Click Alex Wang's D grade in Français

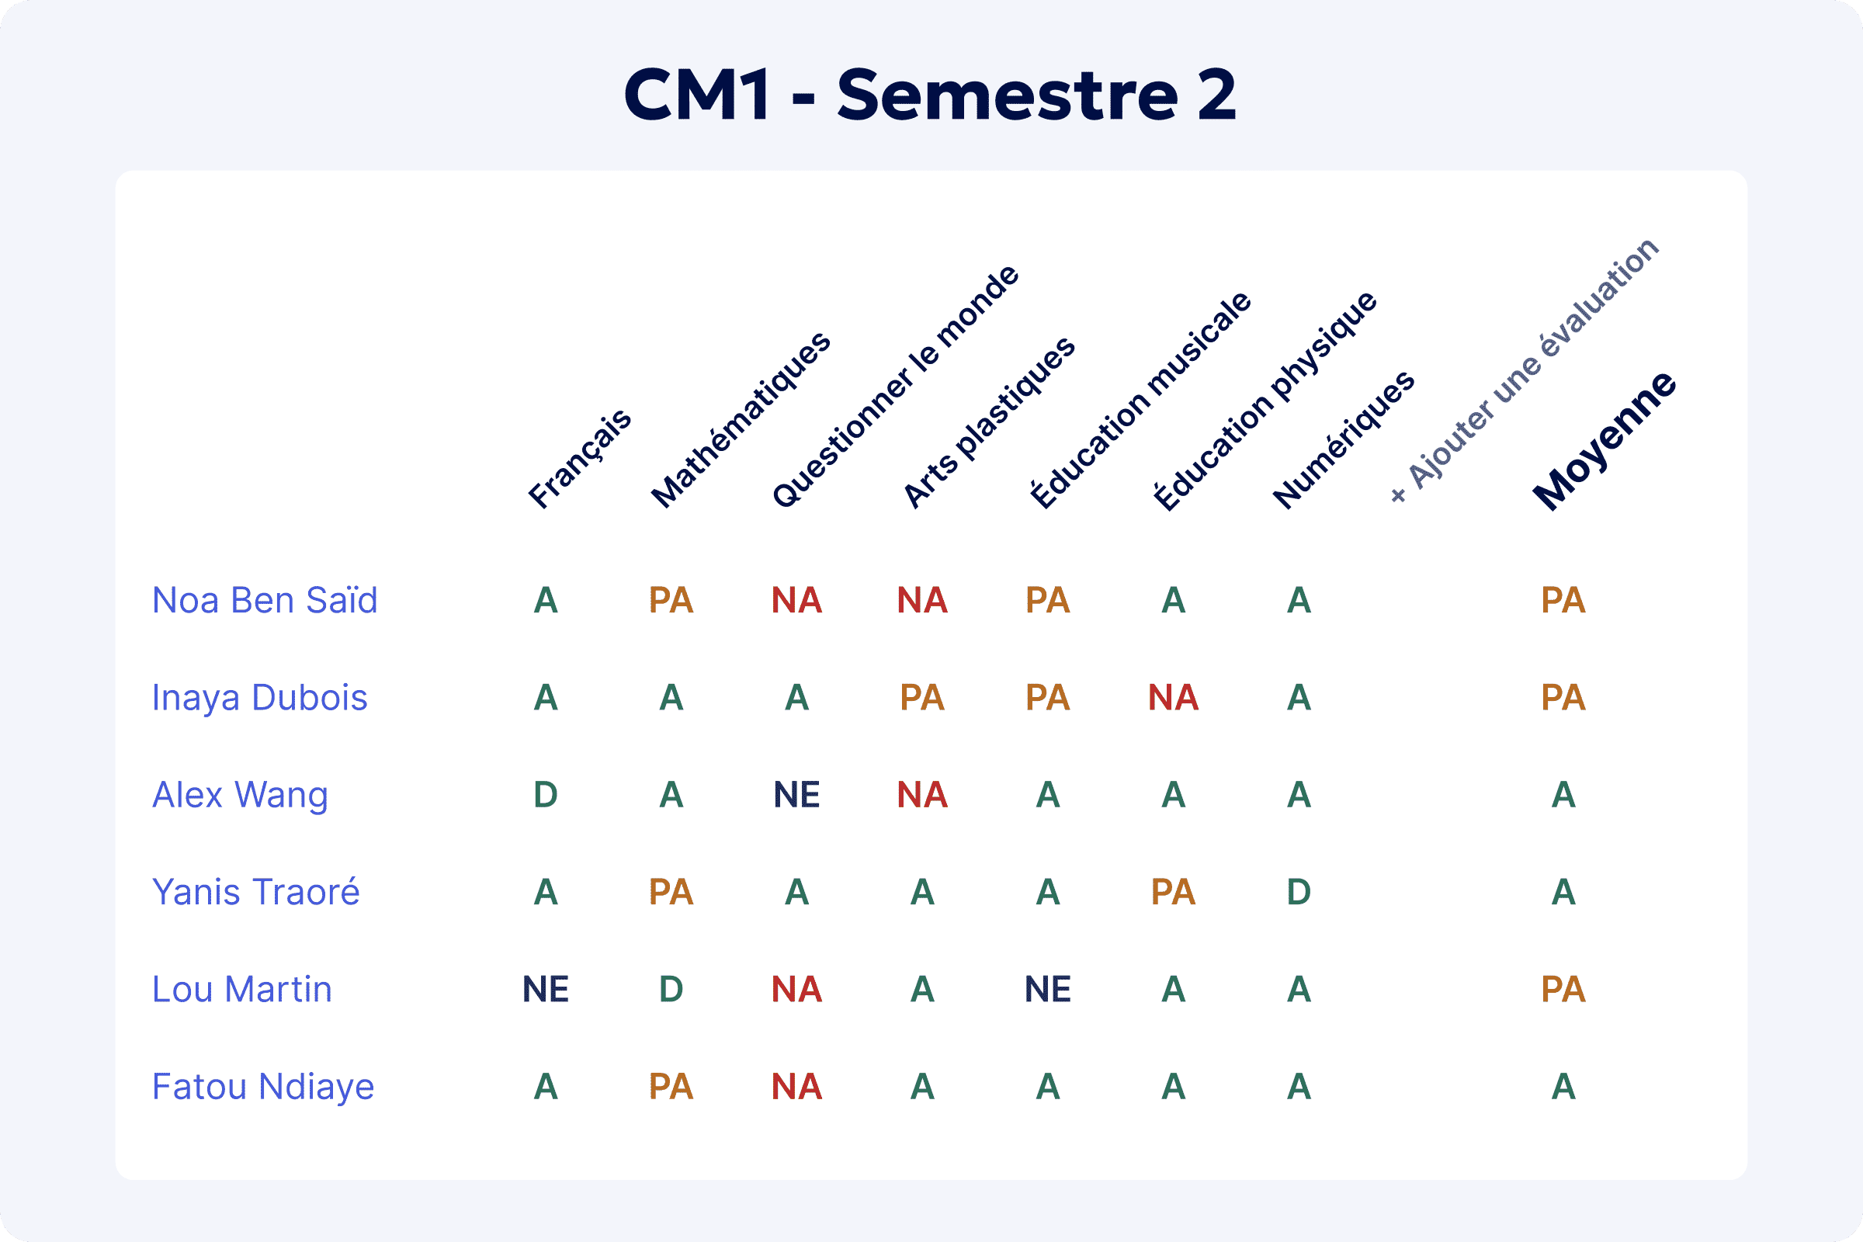tap(546, 794)
